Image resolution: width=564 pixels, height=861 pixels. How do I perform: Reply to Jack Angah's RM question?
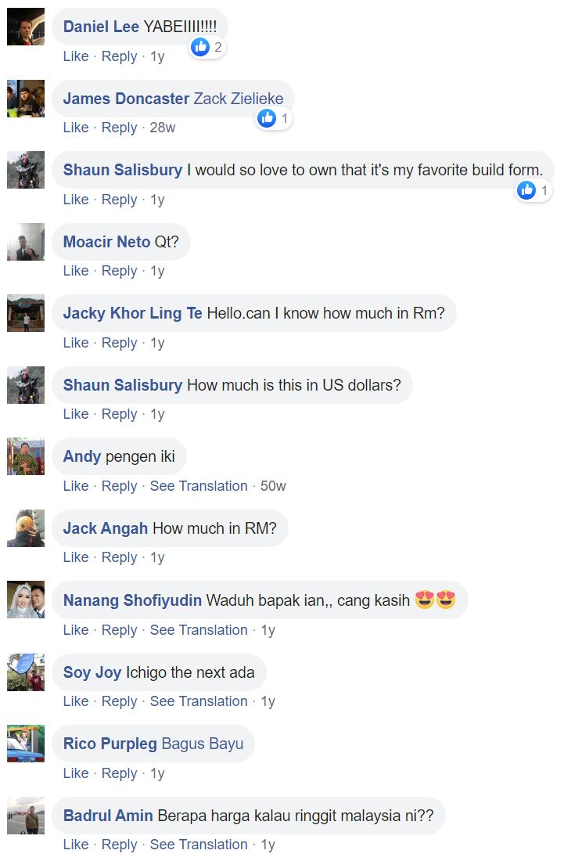[119, 557]
